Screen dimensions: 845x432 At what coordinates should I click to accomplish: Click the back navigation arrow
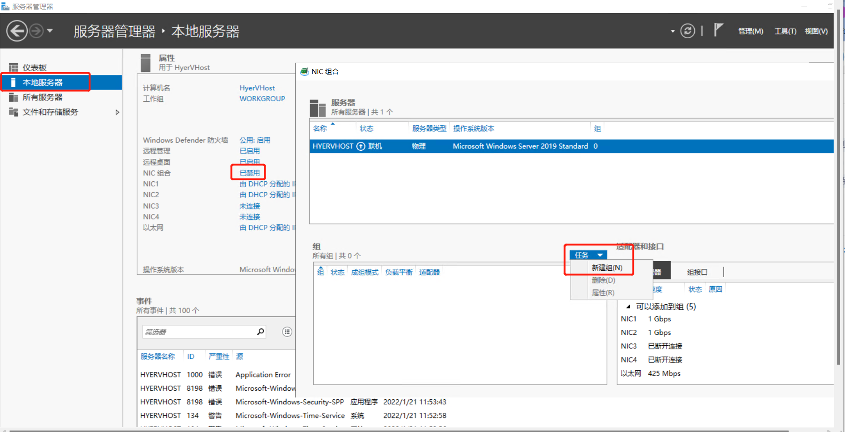click(17, 31)
